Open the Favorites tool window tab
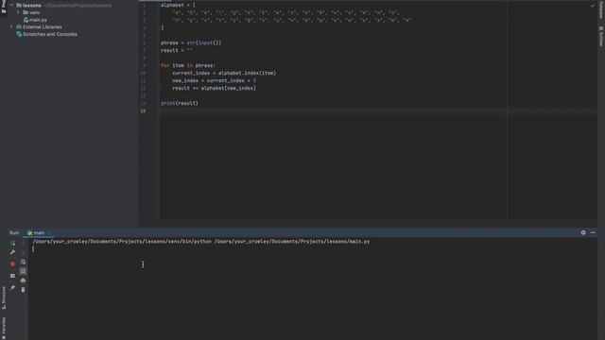Image resolution: width=605 pixels, height=340 pixels. [x=4, y=328]
